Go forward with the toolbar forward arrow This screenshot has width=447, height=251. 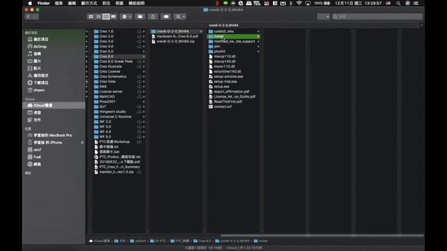coord(36,17)
